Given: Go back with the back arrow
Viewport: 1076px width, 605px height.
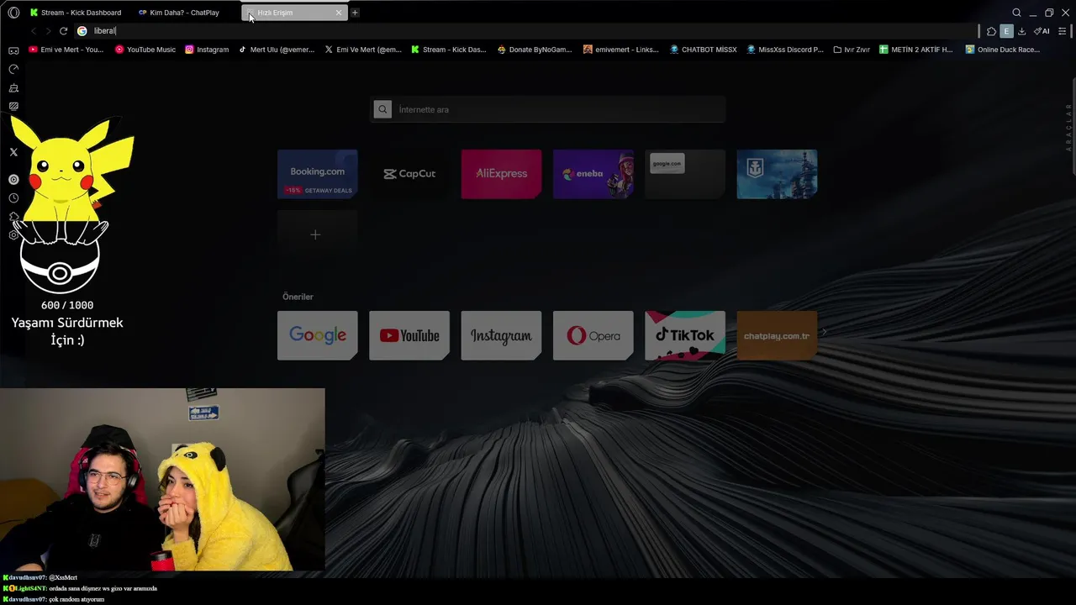Looking at the screenshot, I should point(33,31).
